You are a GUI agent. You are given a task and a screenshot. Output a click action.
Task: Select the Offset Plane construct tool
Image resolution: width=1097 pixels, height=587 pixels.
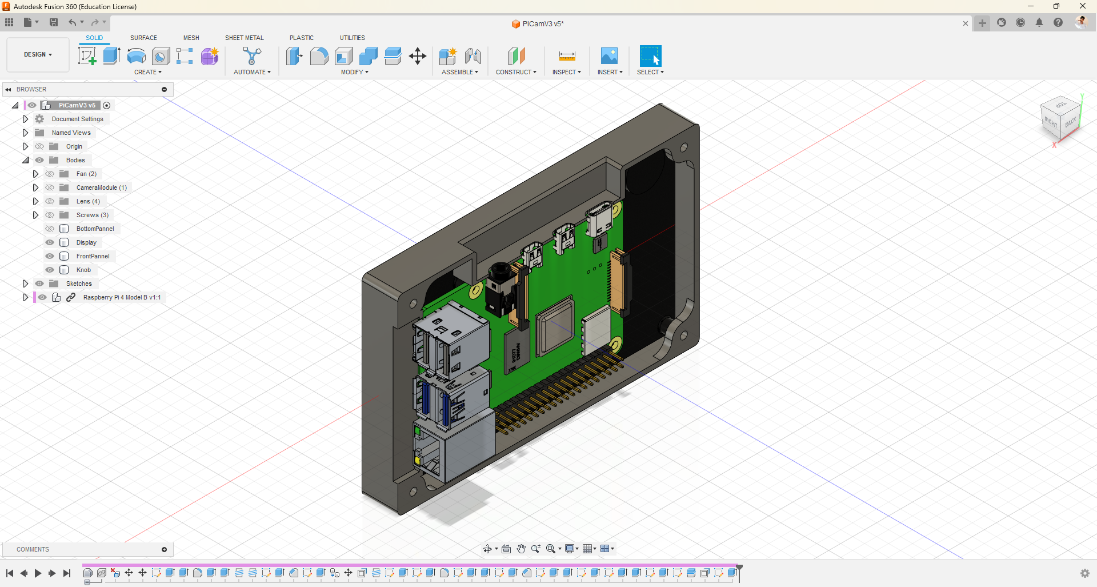(x=516, y=56)
